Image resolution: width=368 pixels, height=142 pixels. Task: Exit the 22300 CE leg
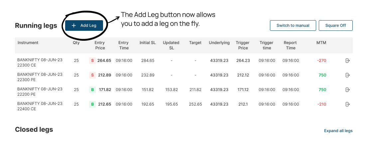click(347, 61)
